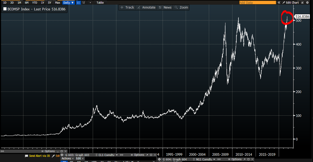Choose the 1Y range
This screenshot has width=313, height=162.
[43, 3]
